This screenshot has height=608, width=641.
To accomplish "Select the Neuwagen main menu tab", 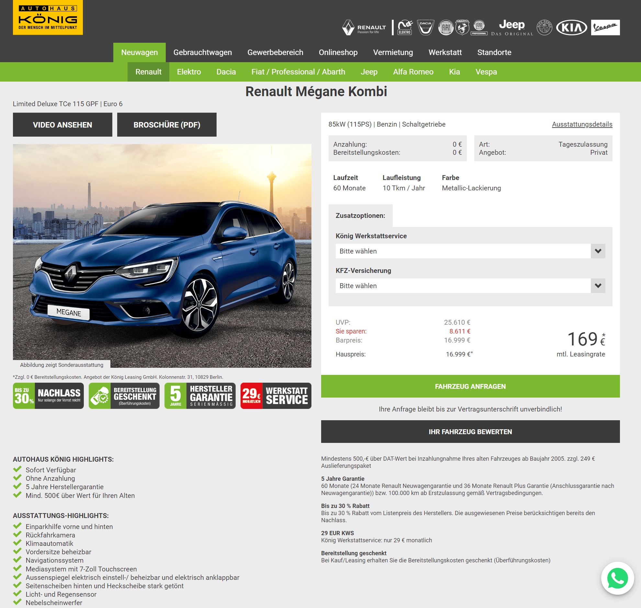I will click(x=139, y=52).
